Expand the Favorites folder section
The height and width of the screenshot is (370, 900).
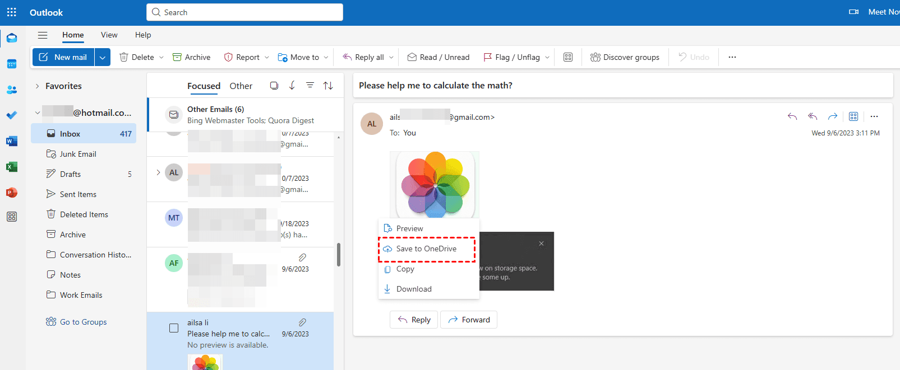pos(38,86)
